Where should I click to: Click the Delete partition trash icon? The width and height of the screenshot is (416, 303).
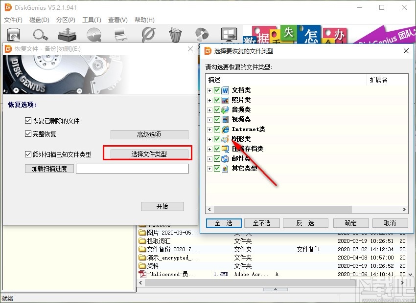pyautogui.click(x=175, y=34)
